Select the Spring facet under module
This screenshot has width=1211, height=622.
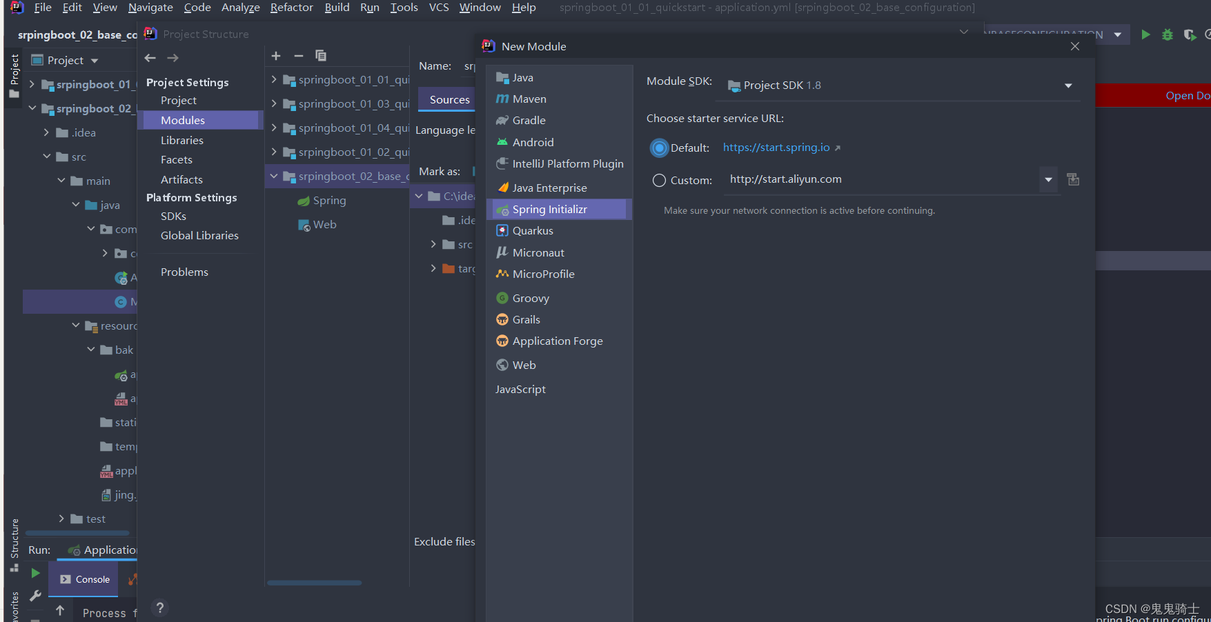[322, 201]
